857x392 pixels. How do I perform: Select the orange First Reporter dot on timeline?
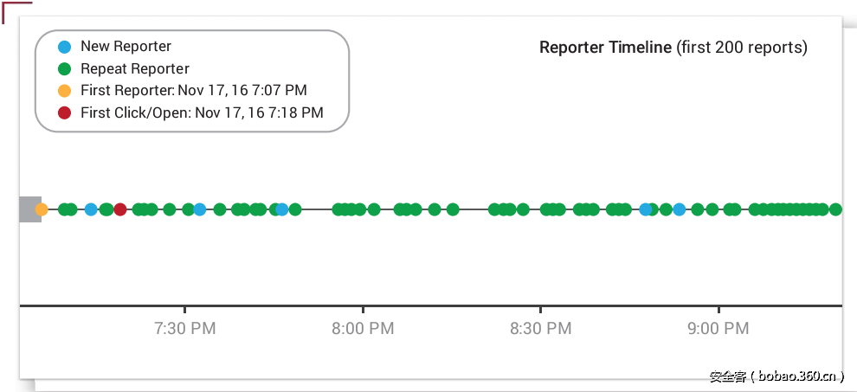pyautogui.click(x=42, y=209)
